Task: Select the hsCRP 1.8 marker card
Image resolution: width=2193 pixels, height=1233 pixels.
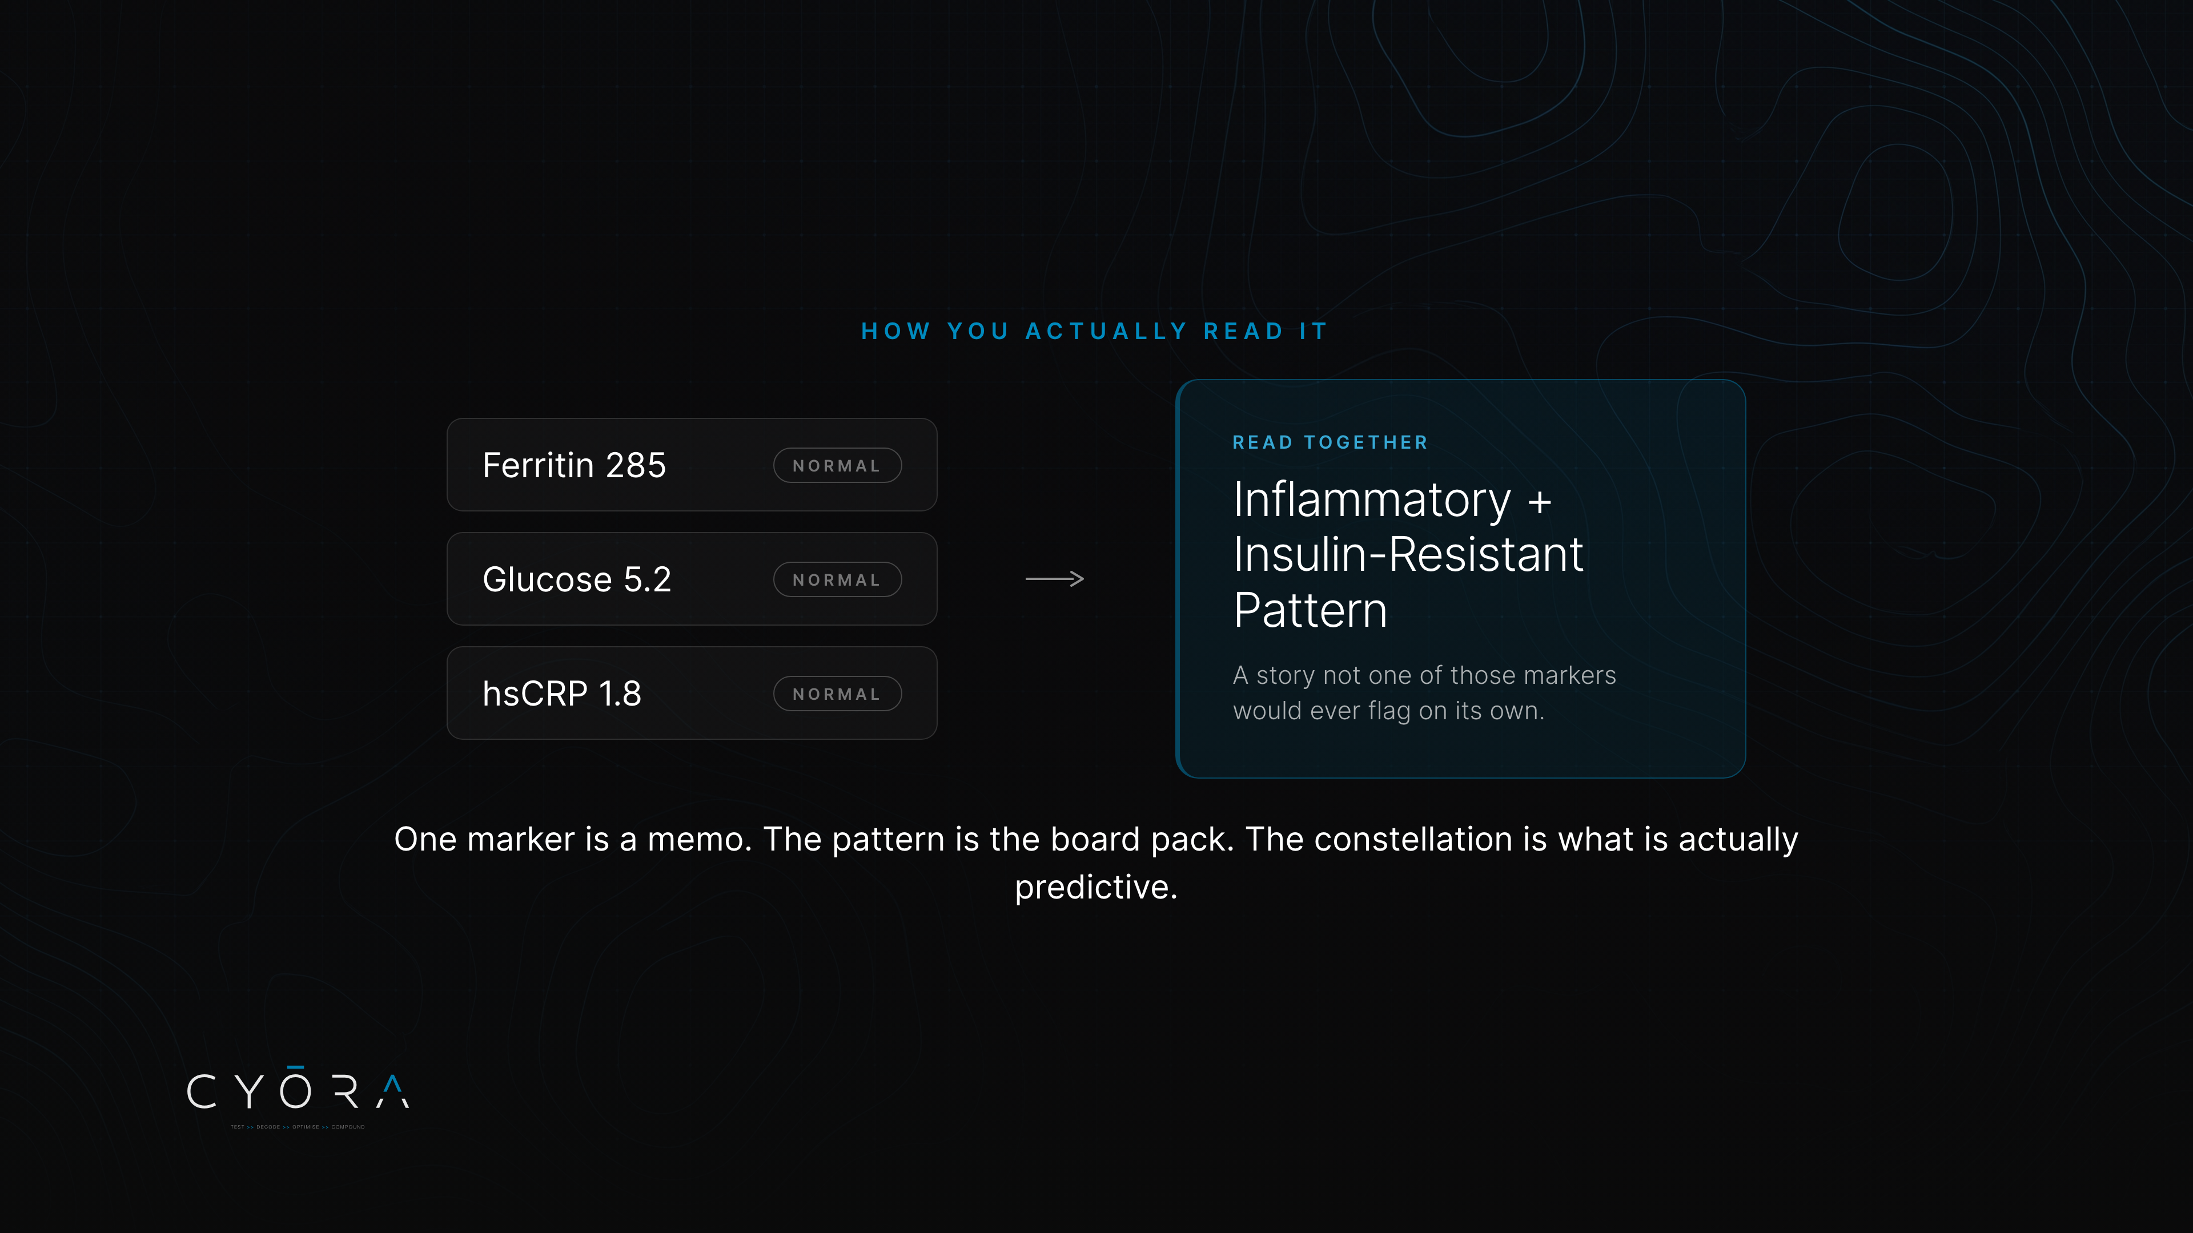Action: 691,692
